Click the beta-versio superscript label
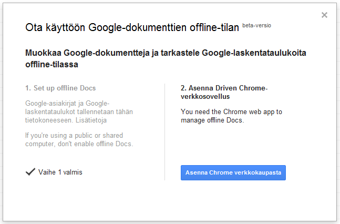Screen dimensions: 340x224 (x=257, y=25)
